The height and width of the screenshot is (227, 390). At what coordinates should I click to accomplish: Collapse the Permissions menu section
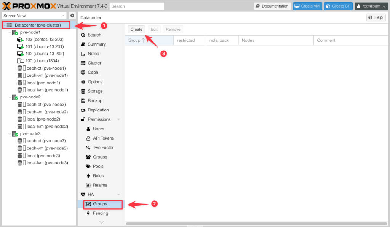[118, 119]
